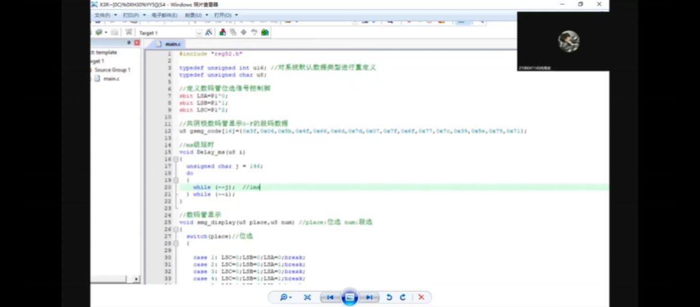Close the project panel with red X
The height and width of the screenshot is (307, 700).
click(x=137, y=43)
